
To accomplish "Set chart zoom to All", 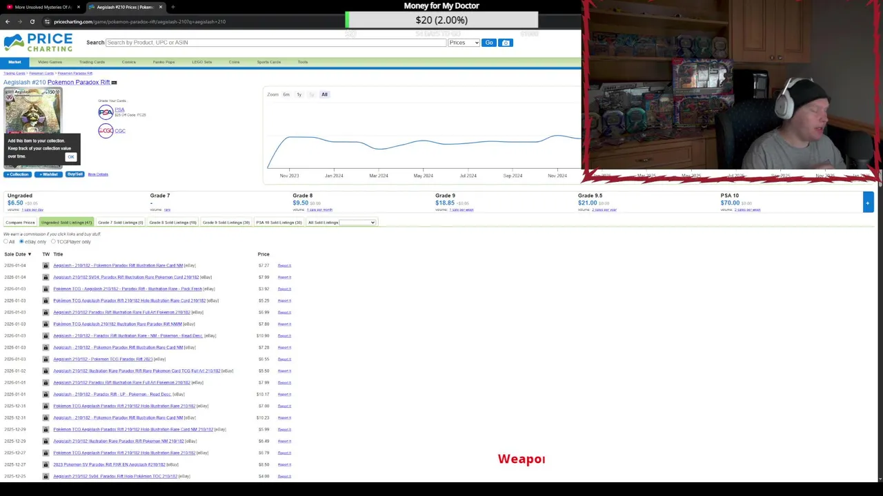I will coord(324,94).
